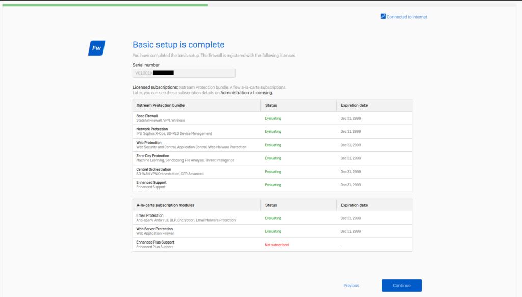Click SD-WAN VPN Orchestration, CFR Advanced description
This screenshot has height=297, width=522.
click(169, 174)
